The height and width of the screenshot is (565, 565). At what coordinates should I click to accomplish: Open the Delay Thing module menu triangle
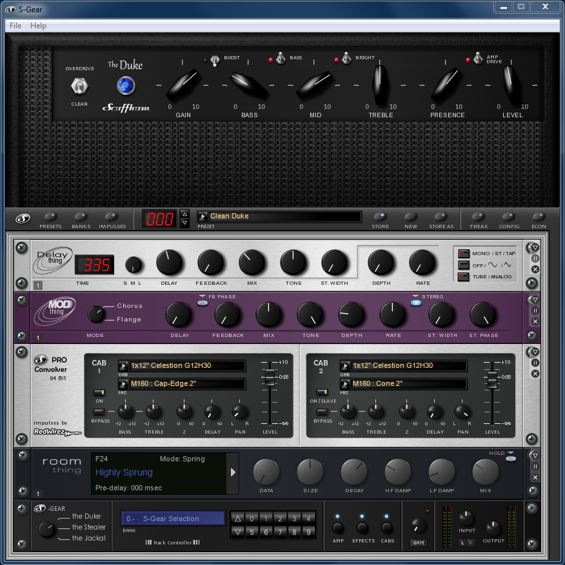point(535,247)
